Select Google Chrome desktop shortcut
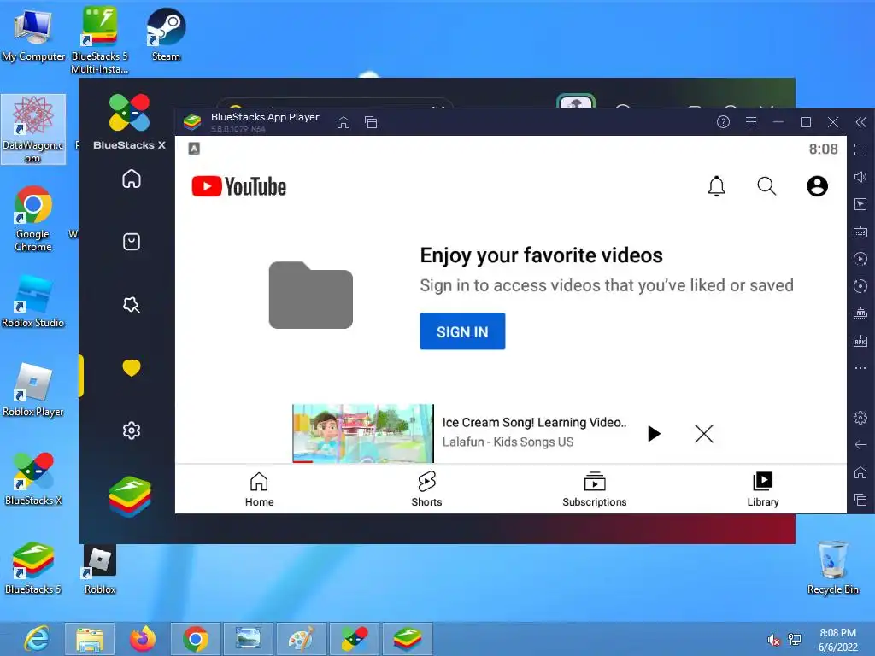Screen dimensions: 875x656 [x=33, y=219]
